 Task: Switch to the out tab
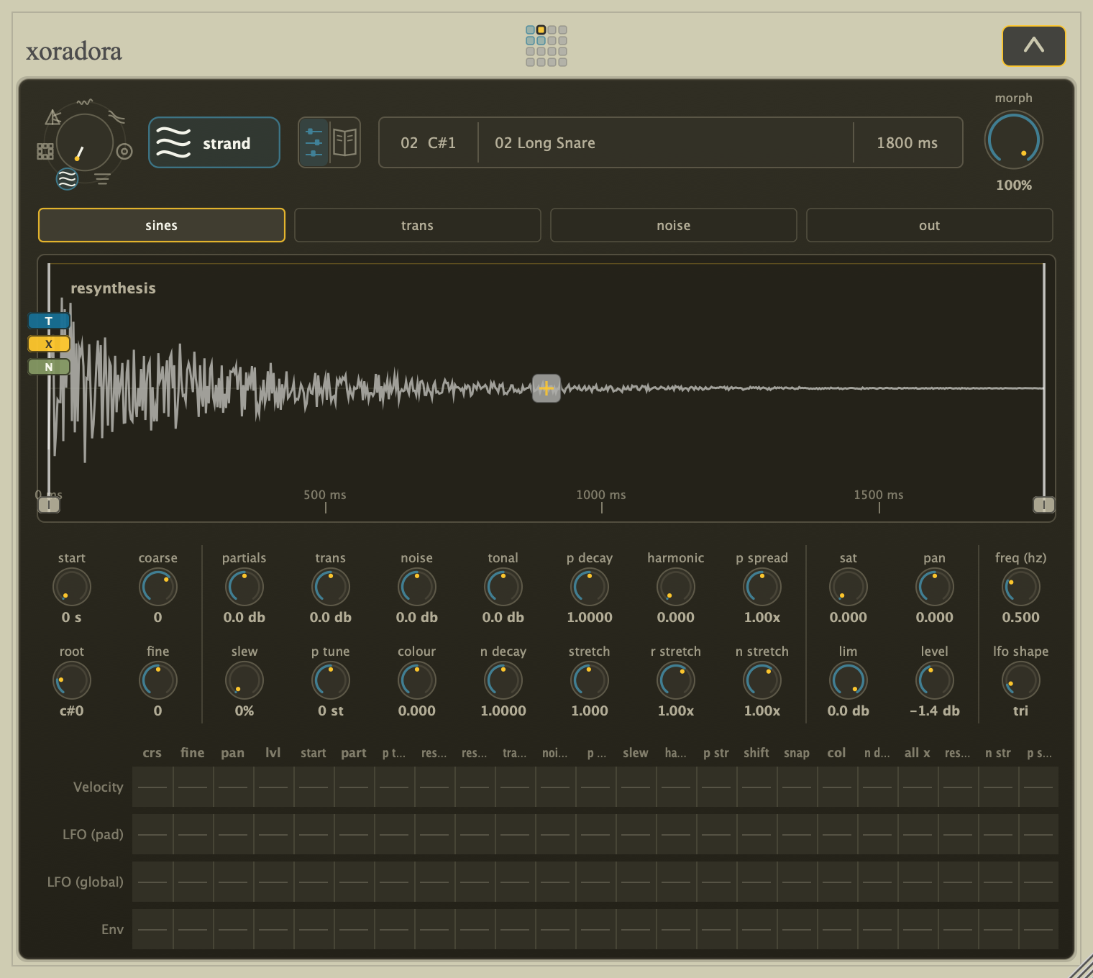[x=930, y=225]
